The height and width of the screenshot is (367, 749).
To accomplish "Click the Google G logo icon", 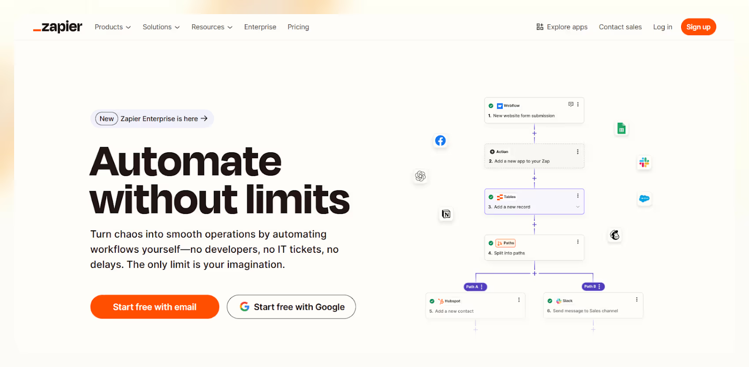I will 244,307.
